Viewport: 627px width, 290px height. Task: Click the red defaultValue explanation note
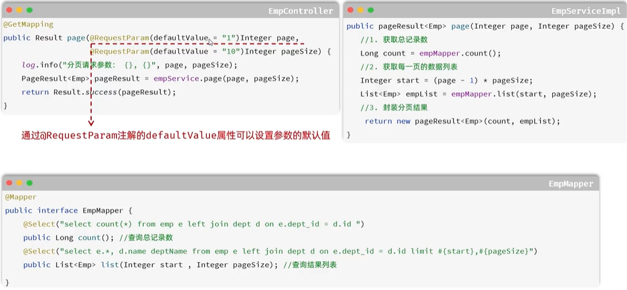click(x=176, y=135)
